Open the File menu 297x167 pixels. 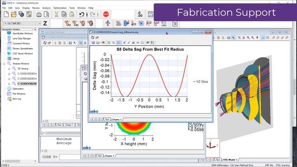pos(4,8)
